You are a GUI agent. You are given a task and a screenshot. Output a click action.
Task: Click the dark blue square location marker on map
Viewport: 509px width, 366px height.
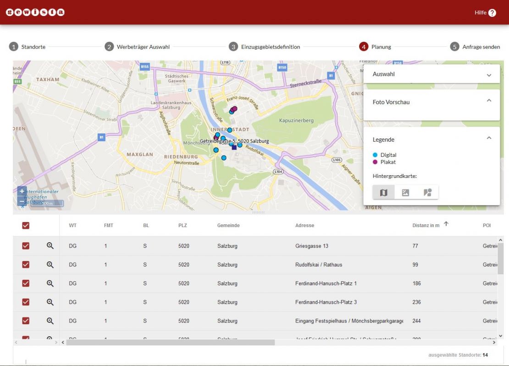point(234,147)
